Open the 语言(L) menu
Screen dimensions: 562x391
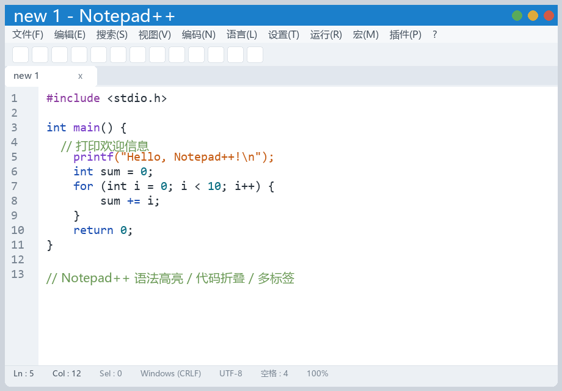click(x=241, y=35)
